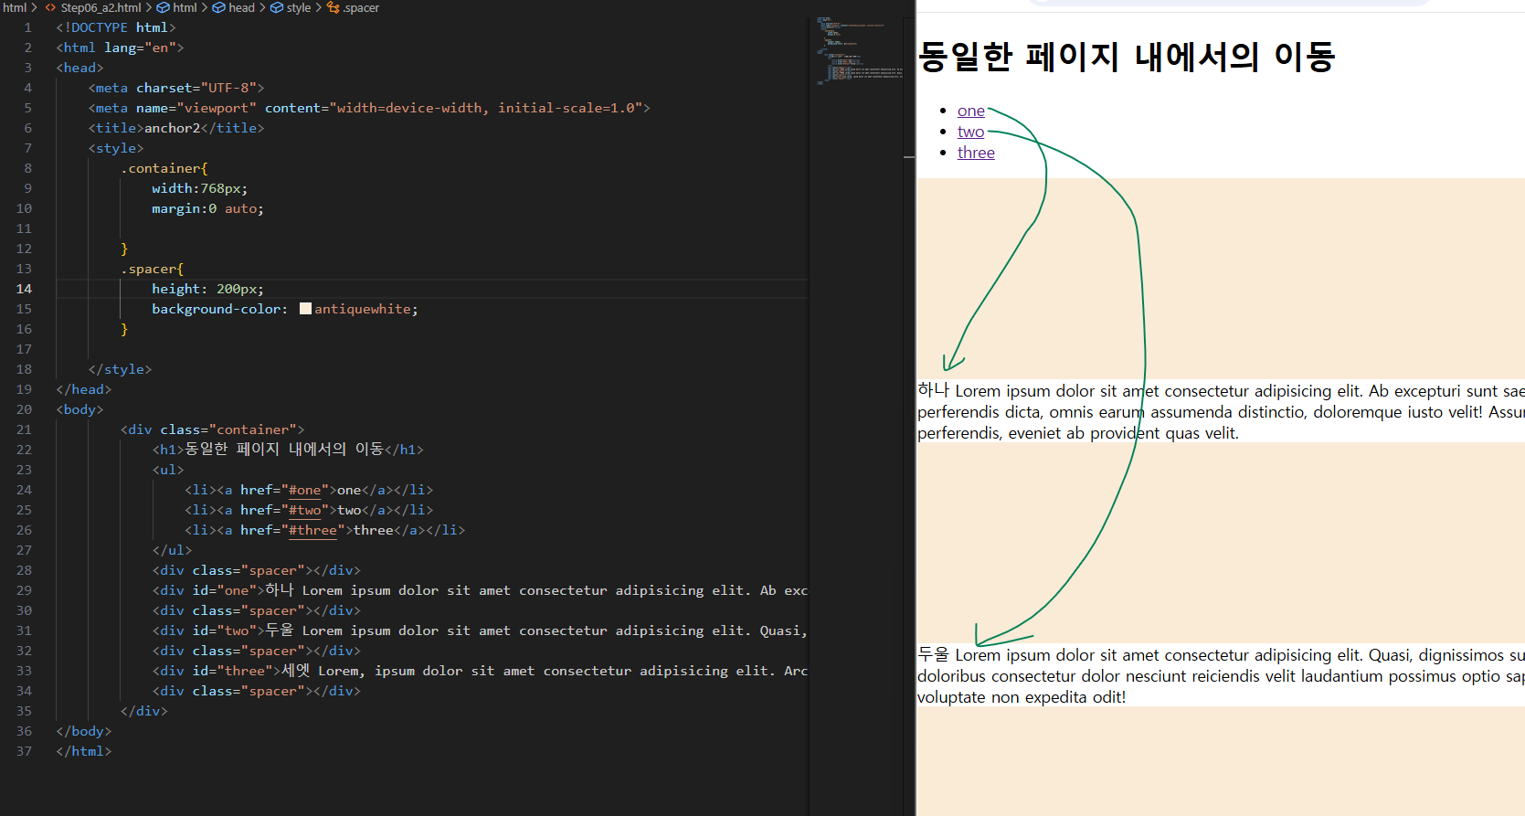Click the <ul> opening tag line

[168, 470]
